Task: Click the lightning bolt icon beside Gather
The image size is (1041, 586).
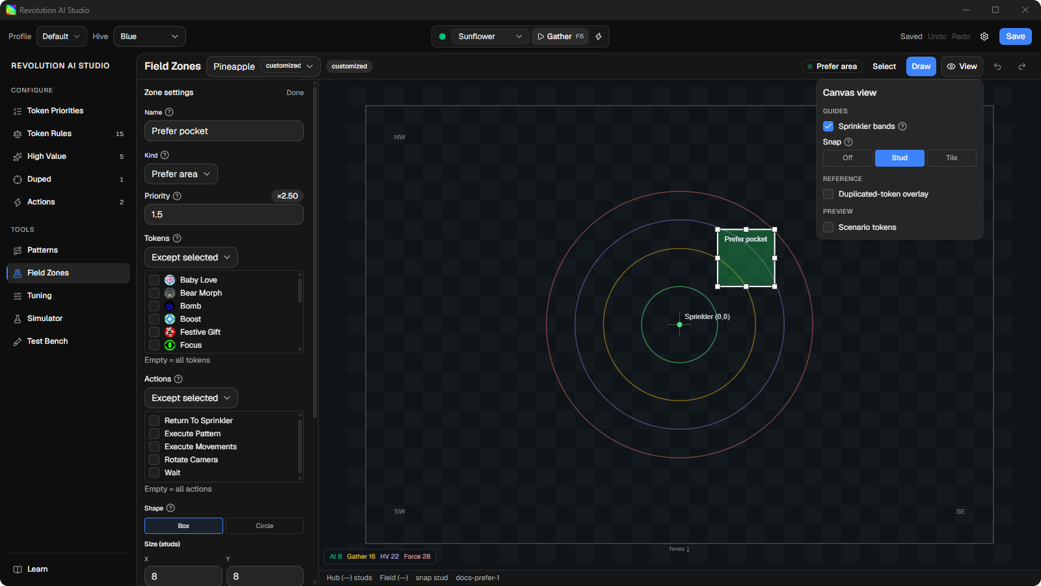Action: [599, 36]
